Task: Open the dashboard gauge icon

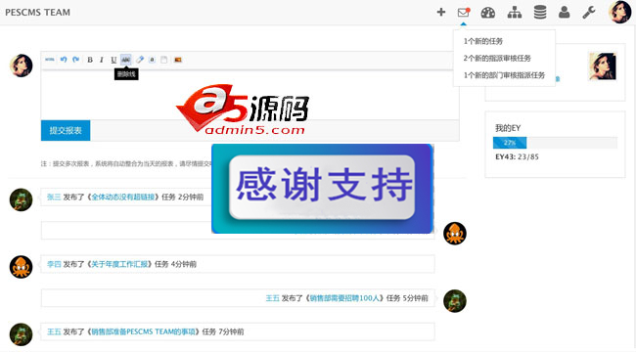Action: (x=488, y=13)
